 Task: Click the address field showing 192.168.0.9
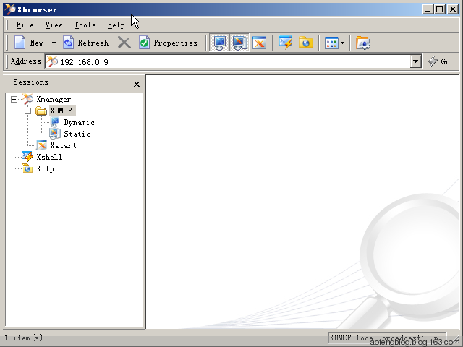click(234, 61)
